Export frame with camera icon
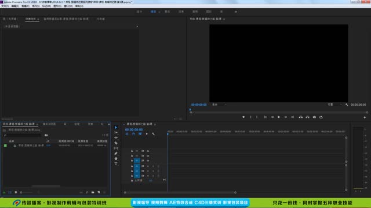The image size is (371, 208). (314, 117)
